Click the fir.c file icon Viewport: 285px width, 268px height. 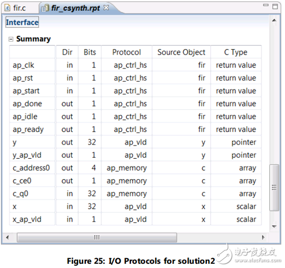point(7,8)
